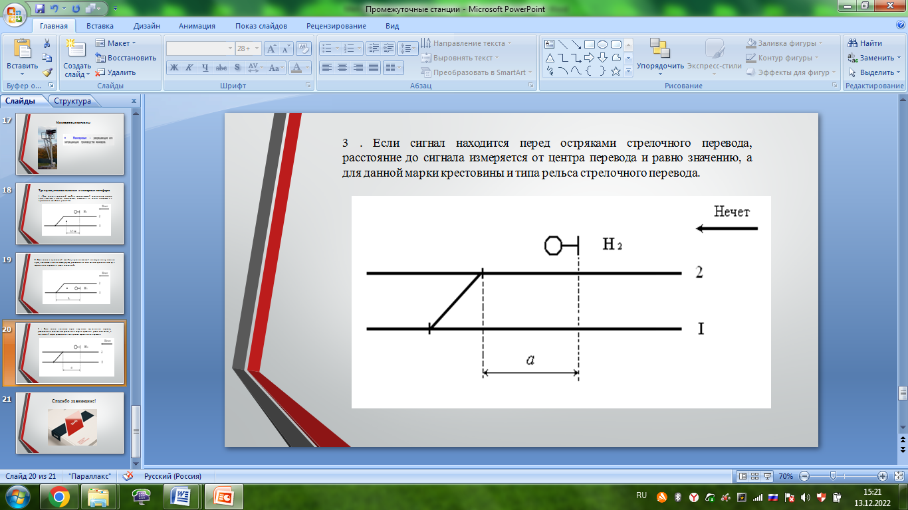Image resolution: width=908 pixels, height=510 pixels.
Task: Pick the right arrow shape
Action: pyautogui.click(x=590, y=58)
